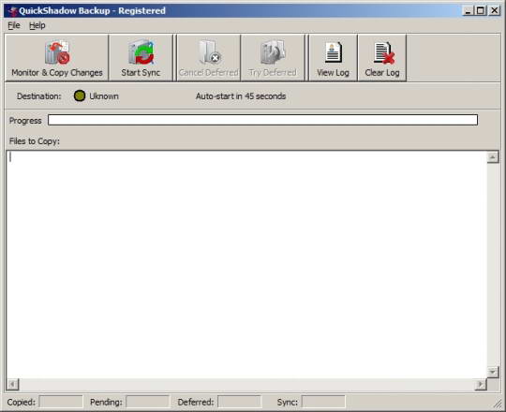Click the destination status indicator circle
This screenshot has width=506, height=412.
coord(80,96)
